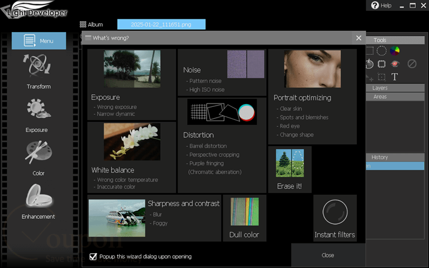
Task: Open the Enhancement compact mirror icon
Action: (39, 195)
